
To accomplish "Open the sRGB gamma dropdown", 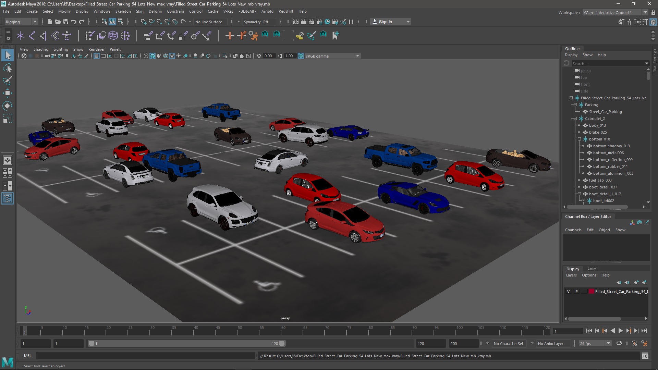I will point(357,56).
